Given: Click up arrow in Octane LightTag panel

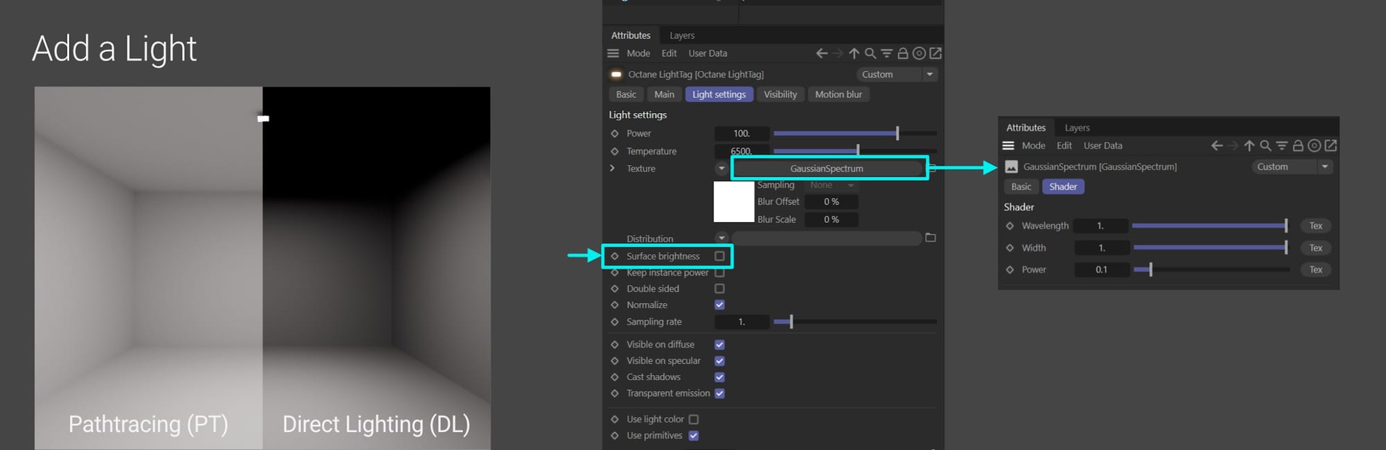Looking at the screenshot, I should [x=854, y=53].
